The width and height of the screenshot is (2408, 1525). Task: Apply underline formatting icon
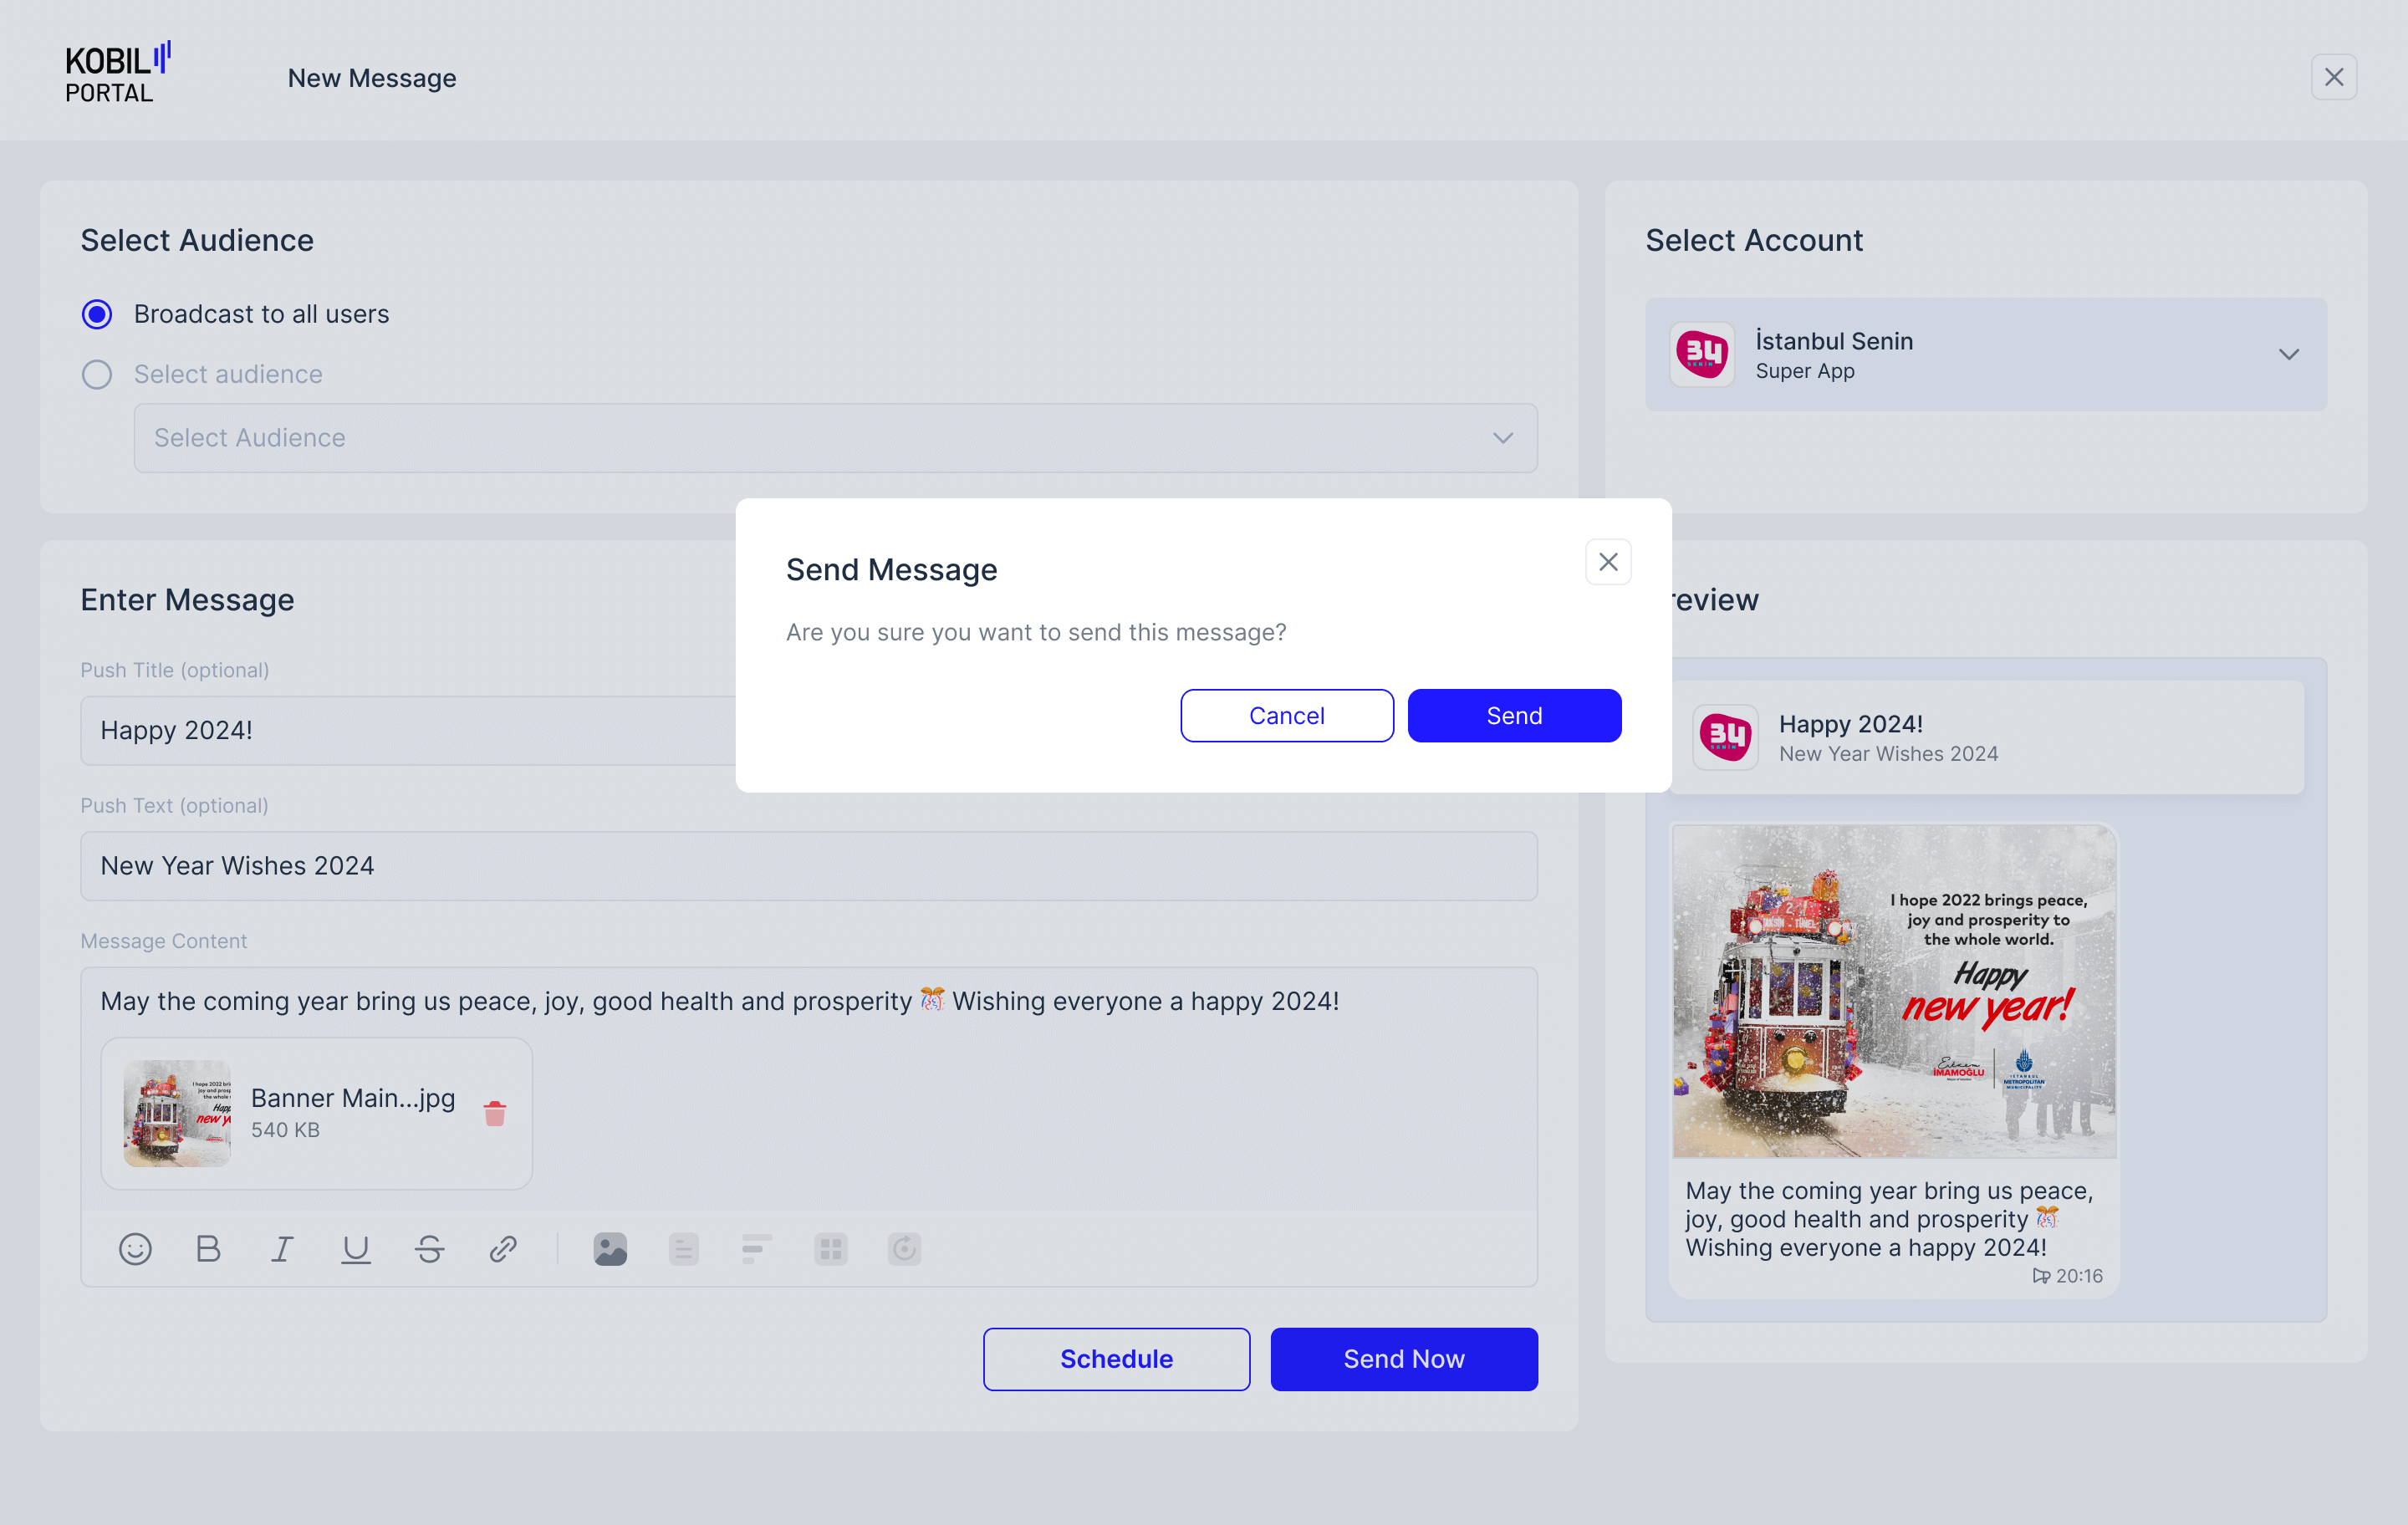pyautogui.click(x=356, y=1249)
